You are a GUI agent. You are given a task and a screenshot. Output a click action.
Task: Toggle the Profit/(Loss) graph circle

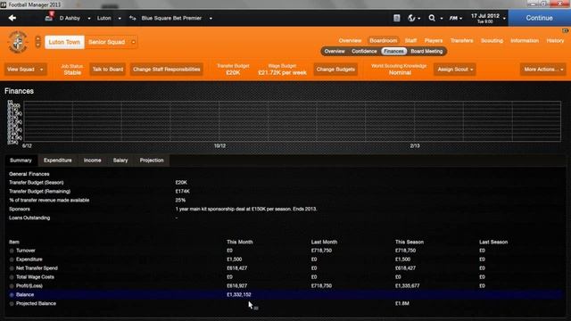(x=12, y=286)
